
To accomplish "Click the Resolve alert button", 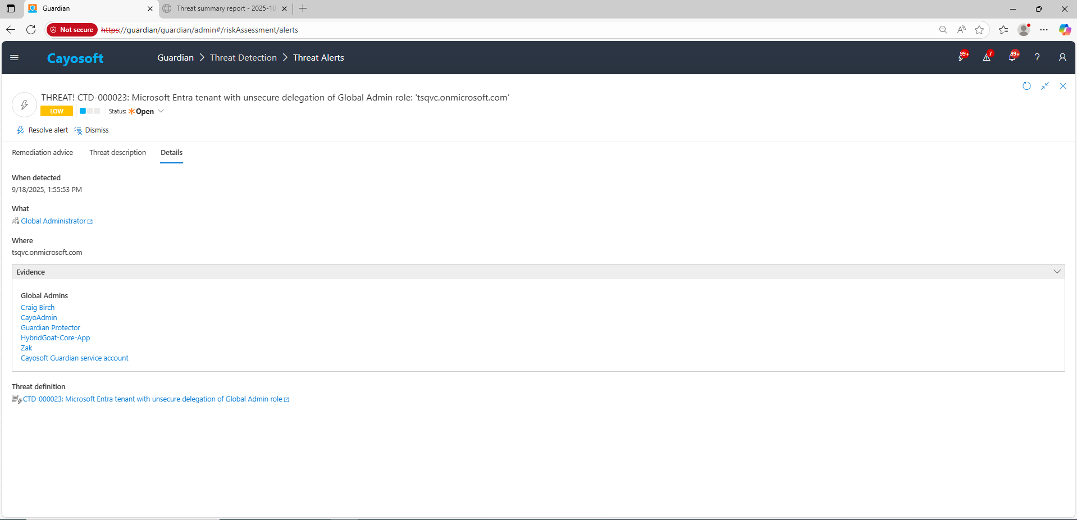I will (43, 130).
